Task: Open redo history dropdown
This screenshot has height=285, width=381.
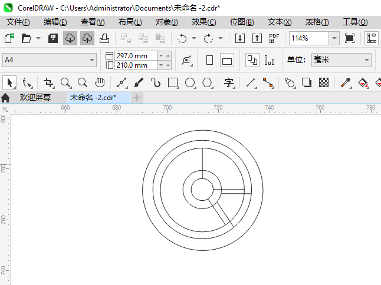Action: (221, 38)
